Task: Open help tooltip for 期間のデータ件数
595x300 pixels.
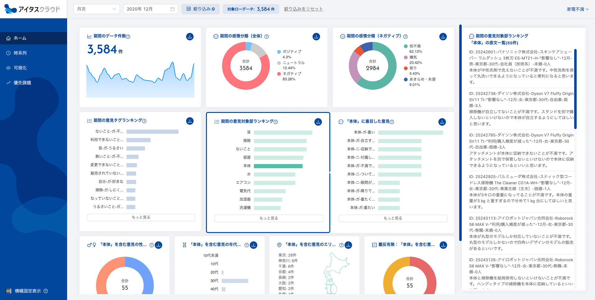Action: click(x=128, y=37)
